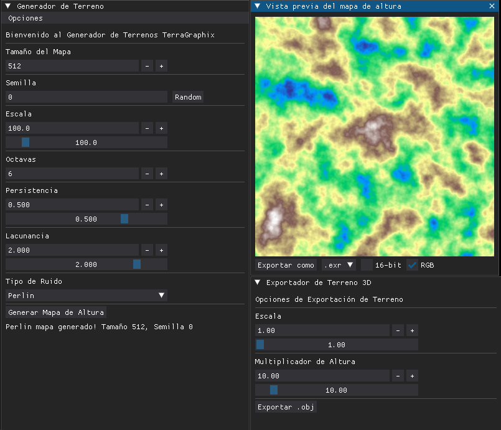This screenshot has height=430, width=501.
Task: Decrease Lacunancia with minus button
Action: (x=147, y=250)
